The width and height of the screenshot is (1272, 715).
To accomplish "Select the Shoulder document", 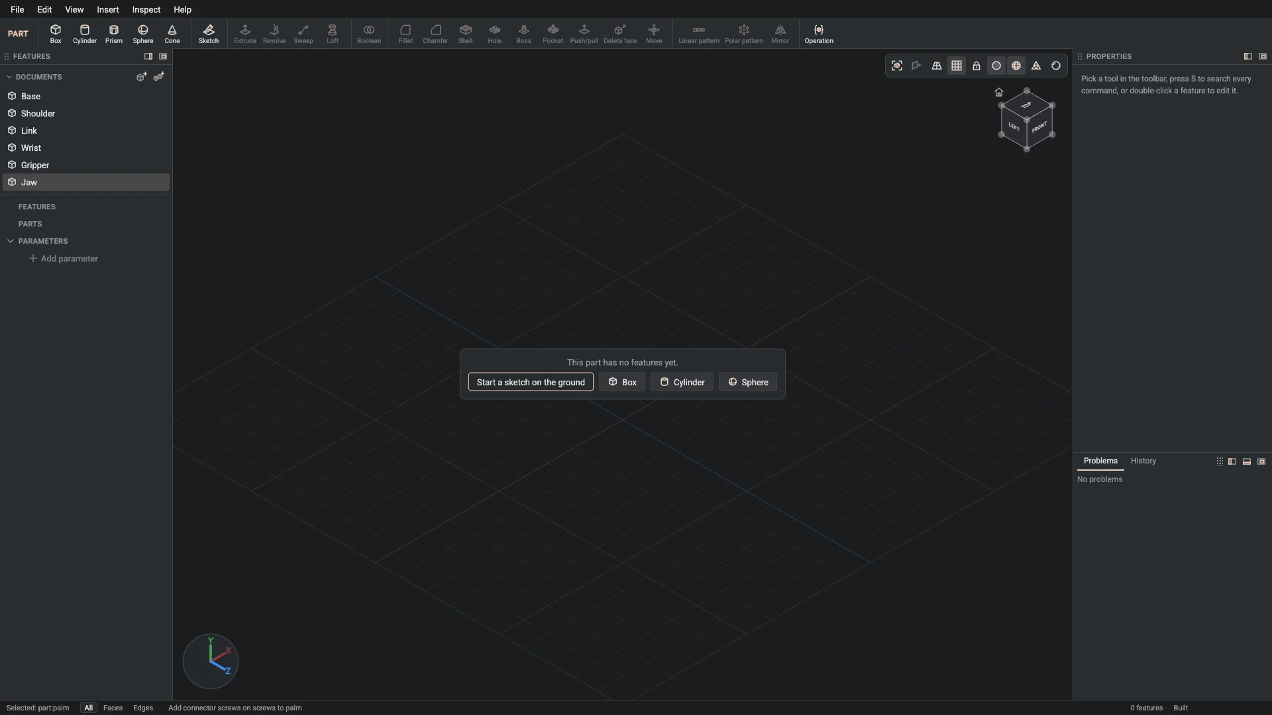I will click(86, 113).
